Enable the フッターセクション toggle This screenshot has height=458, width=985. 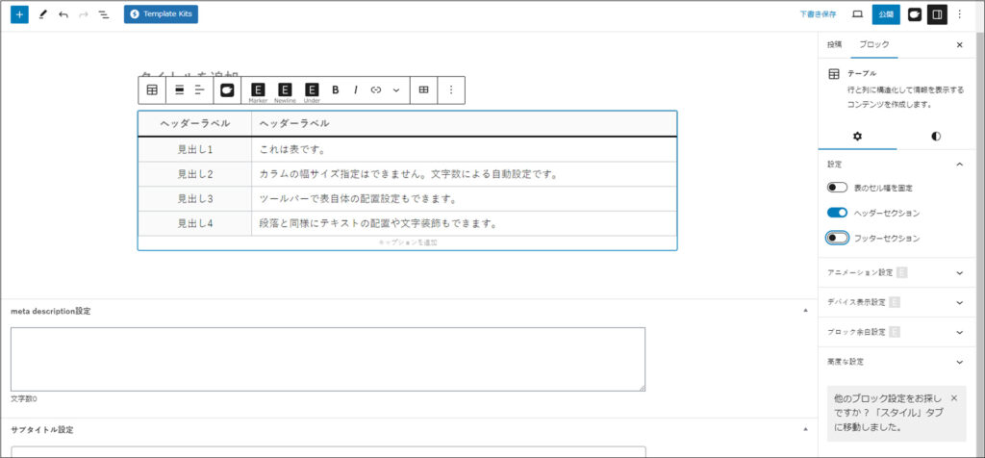[x=837, y=238]
